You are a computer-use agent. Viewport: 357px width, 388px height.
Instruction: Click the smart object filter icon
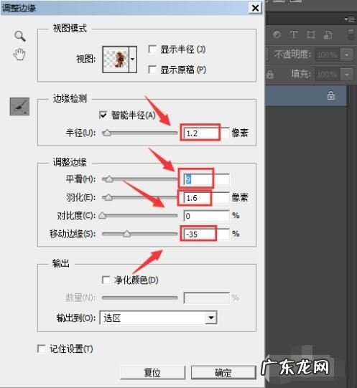(x=328, y=35)
